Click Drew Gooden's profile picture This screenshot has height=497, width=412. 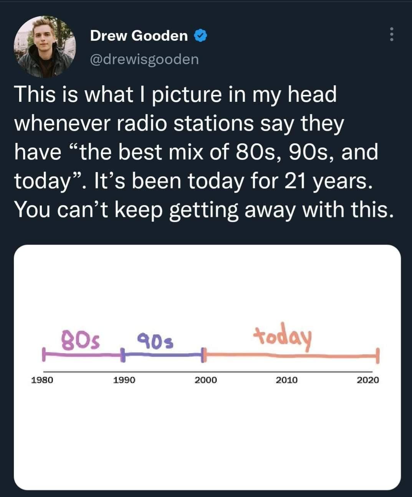(45, 46)
